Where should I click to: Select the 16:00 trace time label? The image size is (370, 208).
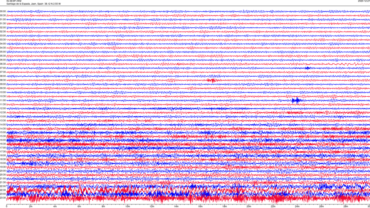point(3,140)
